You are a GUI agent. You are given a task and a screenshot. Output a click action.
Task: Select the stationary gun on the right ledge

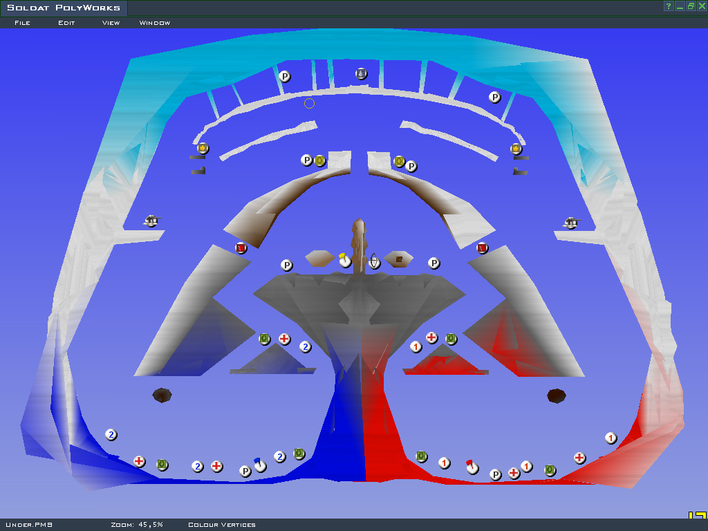[x=570, y=223]
